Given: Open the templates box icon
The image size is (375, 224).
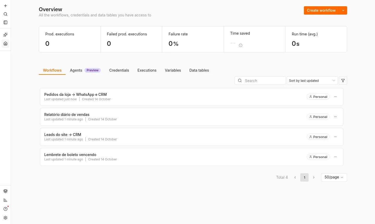Looking at the screenshot, I should click(x=5, y=191).
